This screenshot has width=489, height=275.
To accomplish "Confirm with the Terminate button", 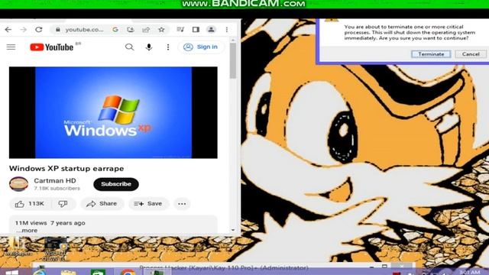I will tap(431, 54).
